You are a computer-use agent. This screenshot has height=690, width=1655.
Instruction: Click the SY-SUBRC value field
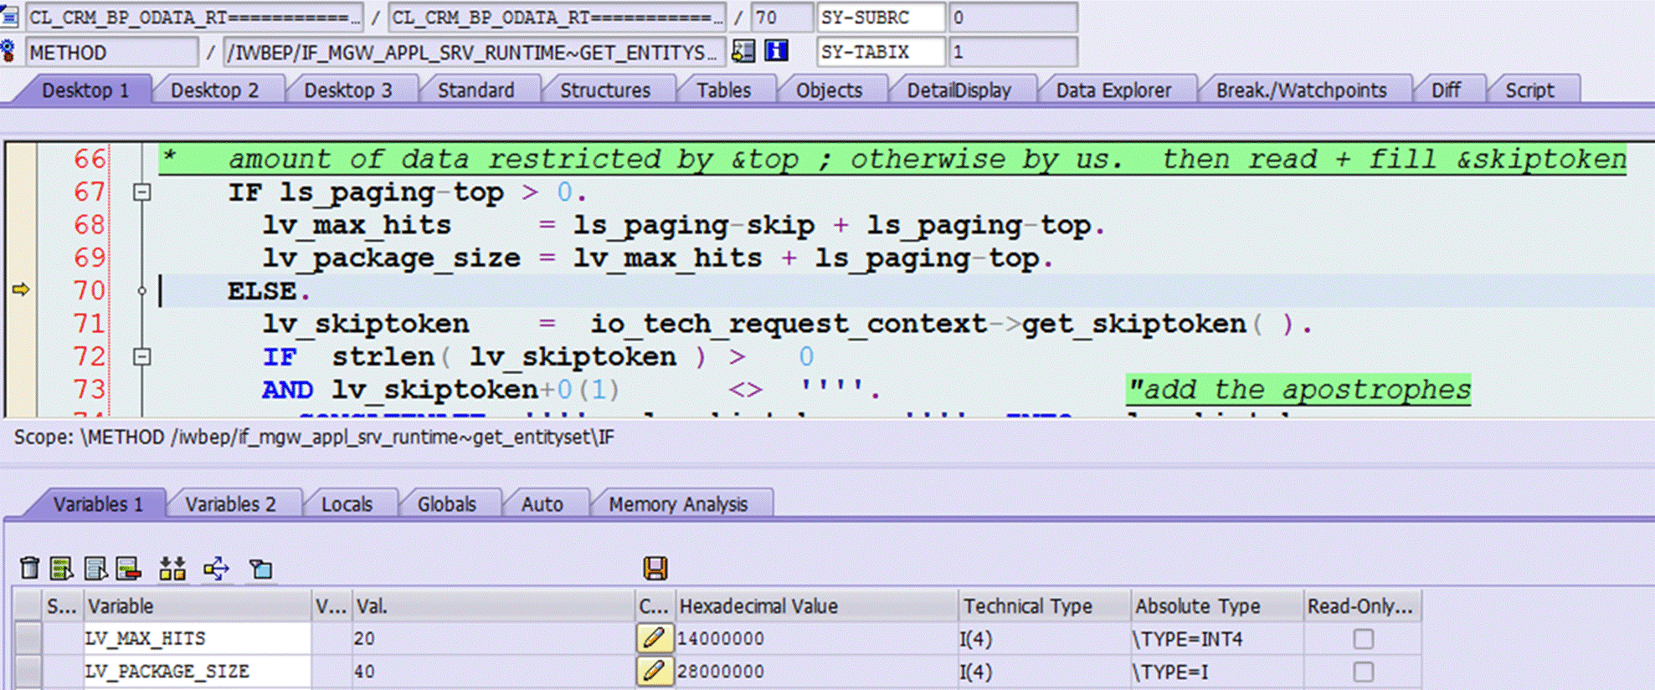tap(1013, 17)
